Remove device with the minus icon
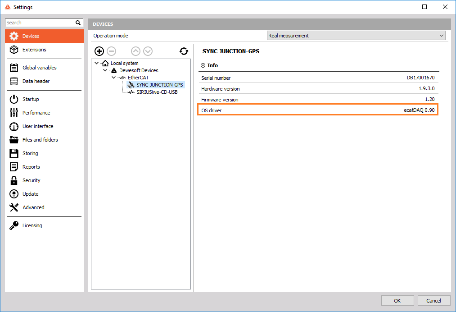The height and width of the screenshot is (312, 456). [x=111, y=51]
